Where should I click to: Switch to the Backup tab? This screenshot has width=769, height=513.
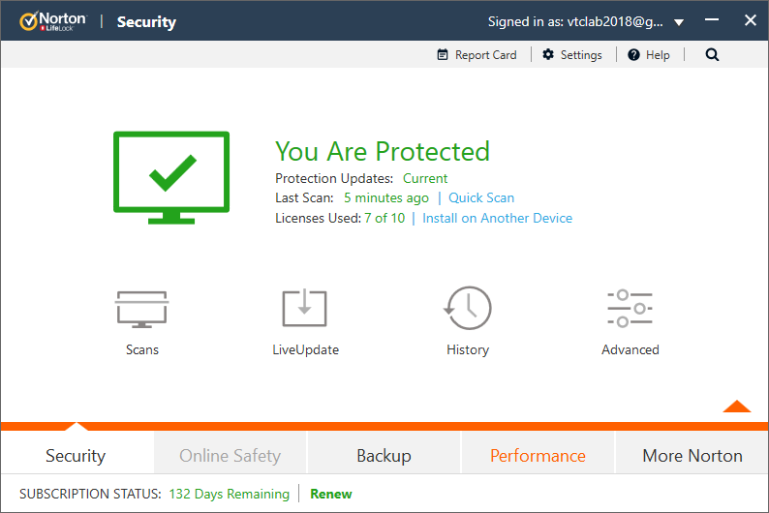pos(384,455)
